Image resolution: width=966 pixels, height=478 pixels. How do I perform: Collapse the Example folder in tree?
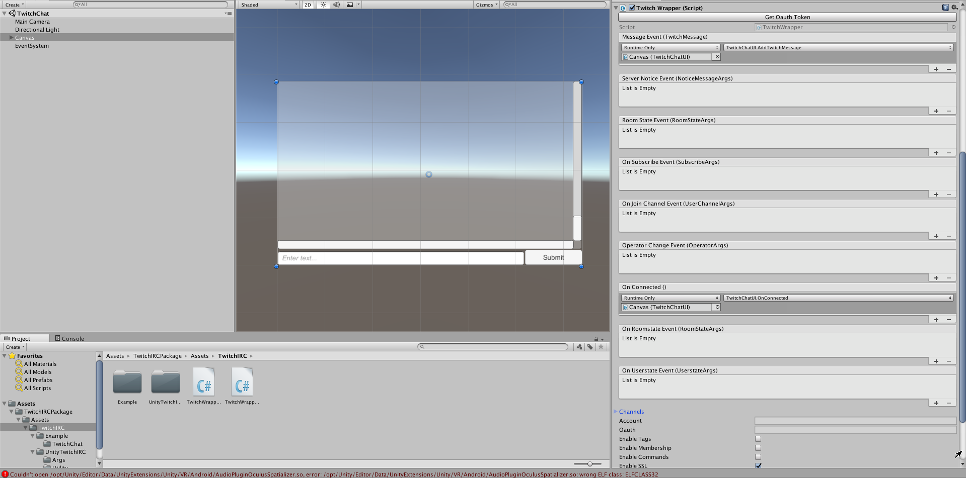pyautogui.click(x=33, y=436)
